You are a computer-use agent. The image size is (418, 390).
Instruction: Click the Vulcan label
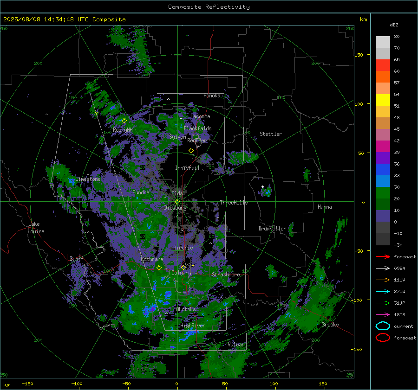pyautogui.click(x=236, y=345)
